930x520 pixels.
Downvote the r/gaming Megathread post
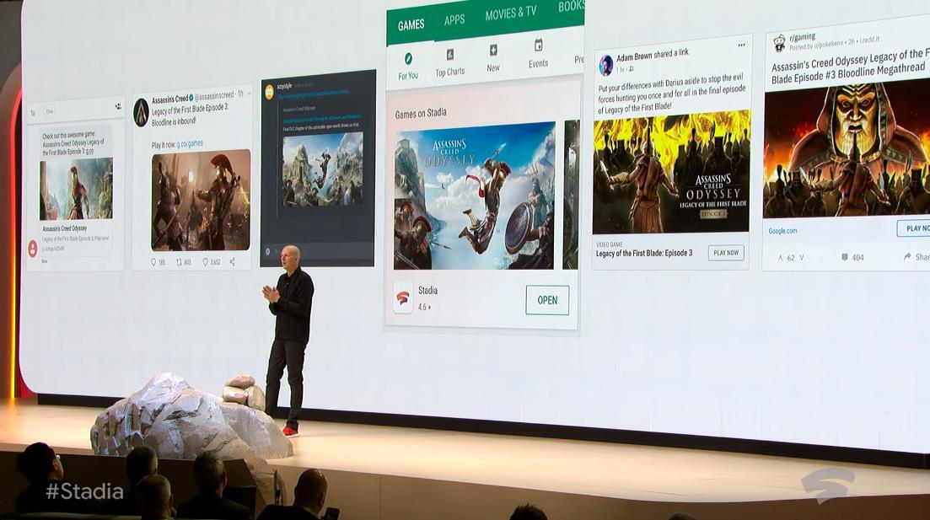point(801,258)
